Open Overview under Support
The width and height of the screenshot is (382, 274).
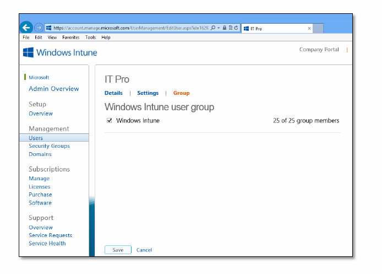(x=41, y=227)
